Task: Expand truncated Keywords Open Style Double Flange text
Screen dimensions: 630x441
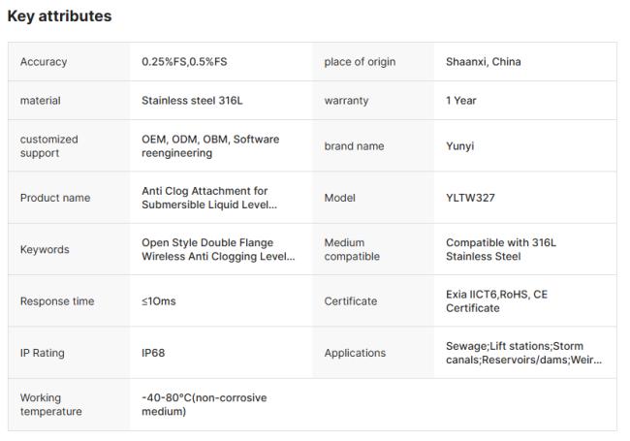Action: click(218, 249)
